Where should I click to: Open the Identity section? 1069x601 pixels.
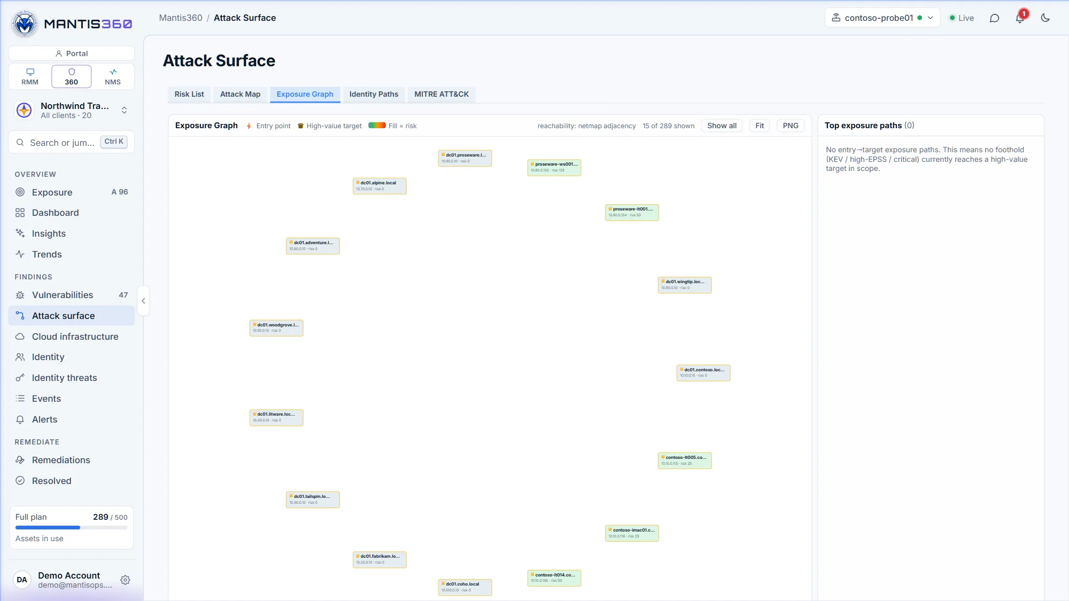[x=72, y=357]
